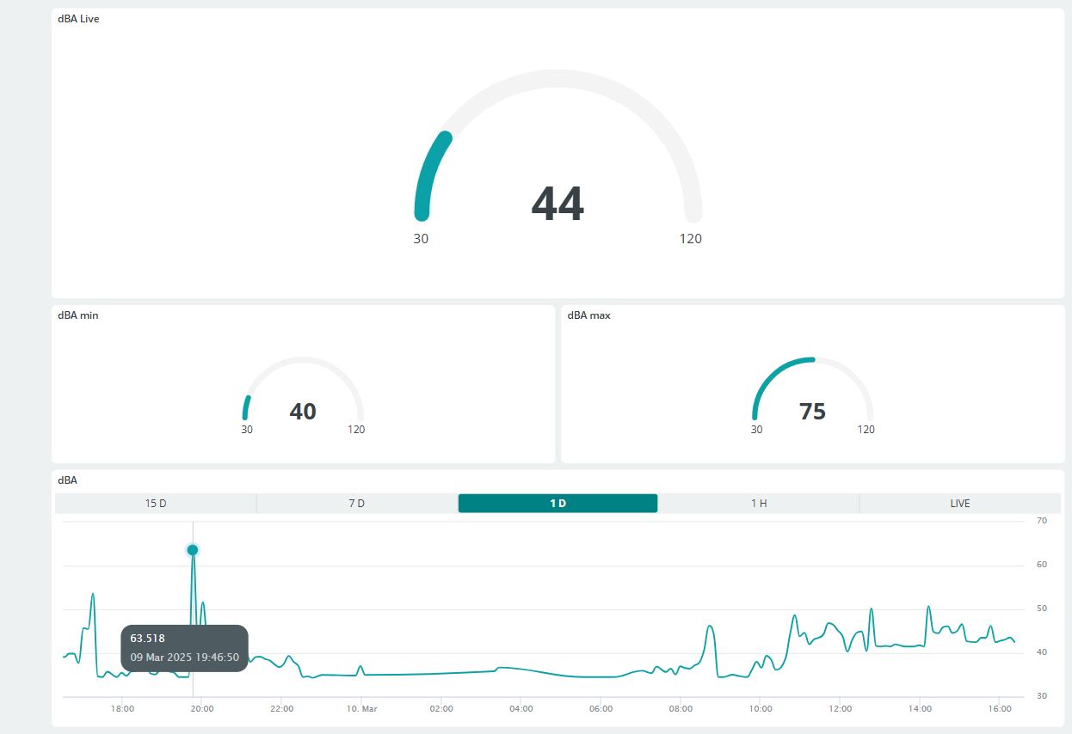The height and width of the screenshot is (734, 1072).
Task: Click the dBA max widget title
Action: [589, 315]
